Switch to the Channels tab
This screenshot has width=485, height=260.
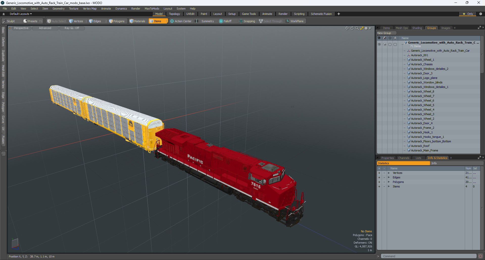point(404,158)
